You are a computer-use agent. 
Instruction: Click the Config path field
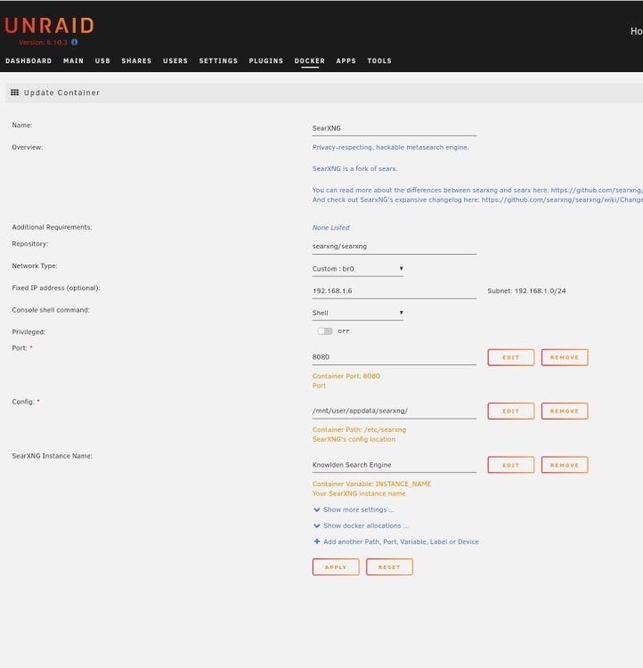coord(395,411)
